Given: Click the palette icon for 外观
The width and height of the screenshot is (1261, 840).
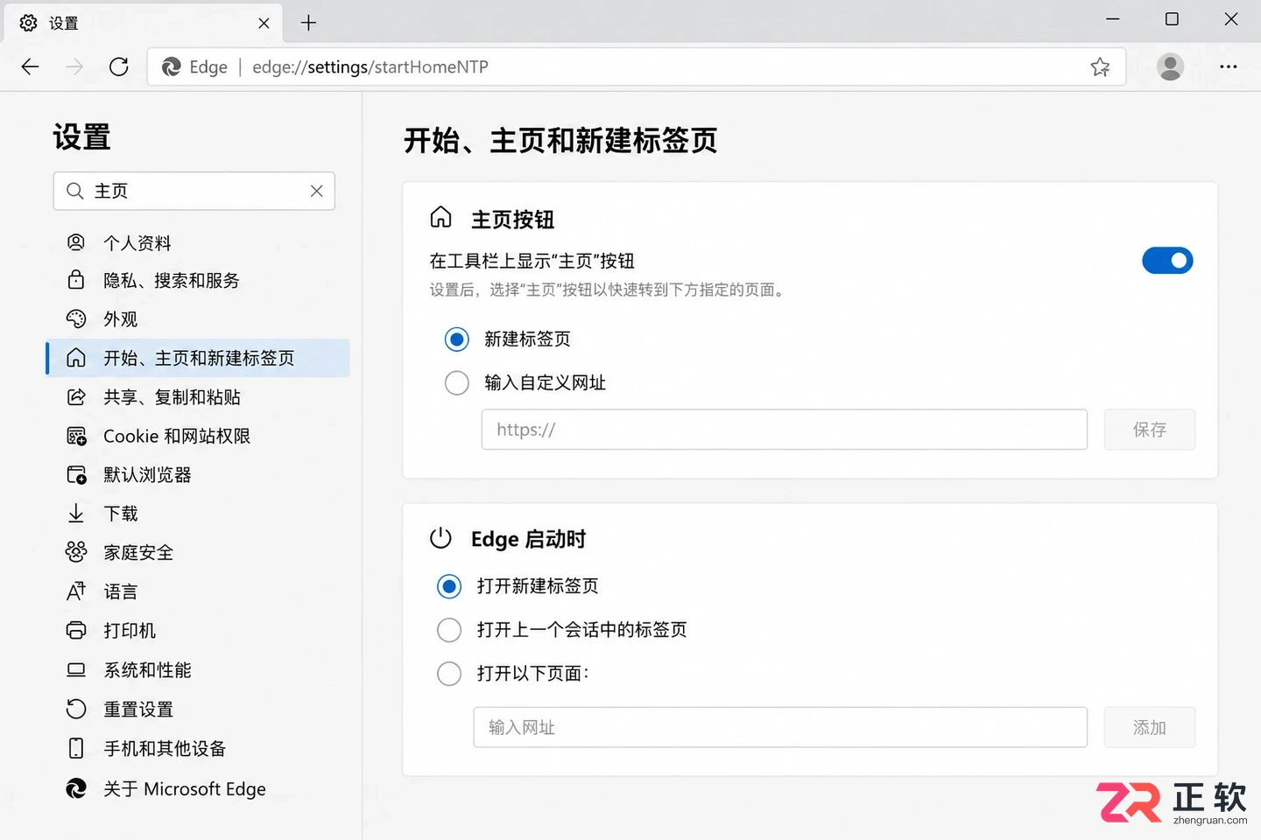Looking at the screenshot, I should pyautogui.click(x=76, y=318).
